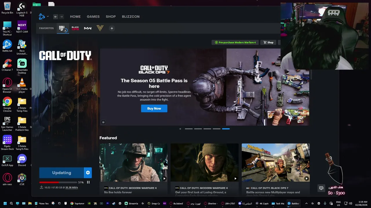Open taskbar search magnifier
Screen dimensions: 371x208
pos(11,203)
